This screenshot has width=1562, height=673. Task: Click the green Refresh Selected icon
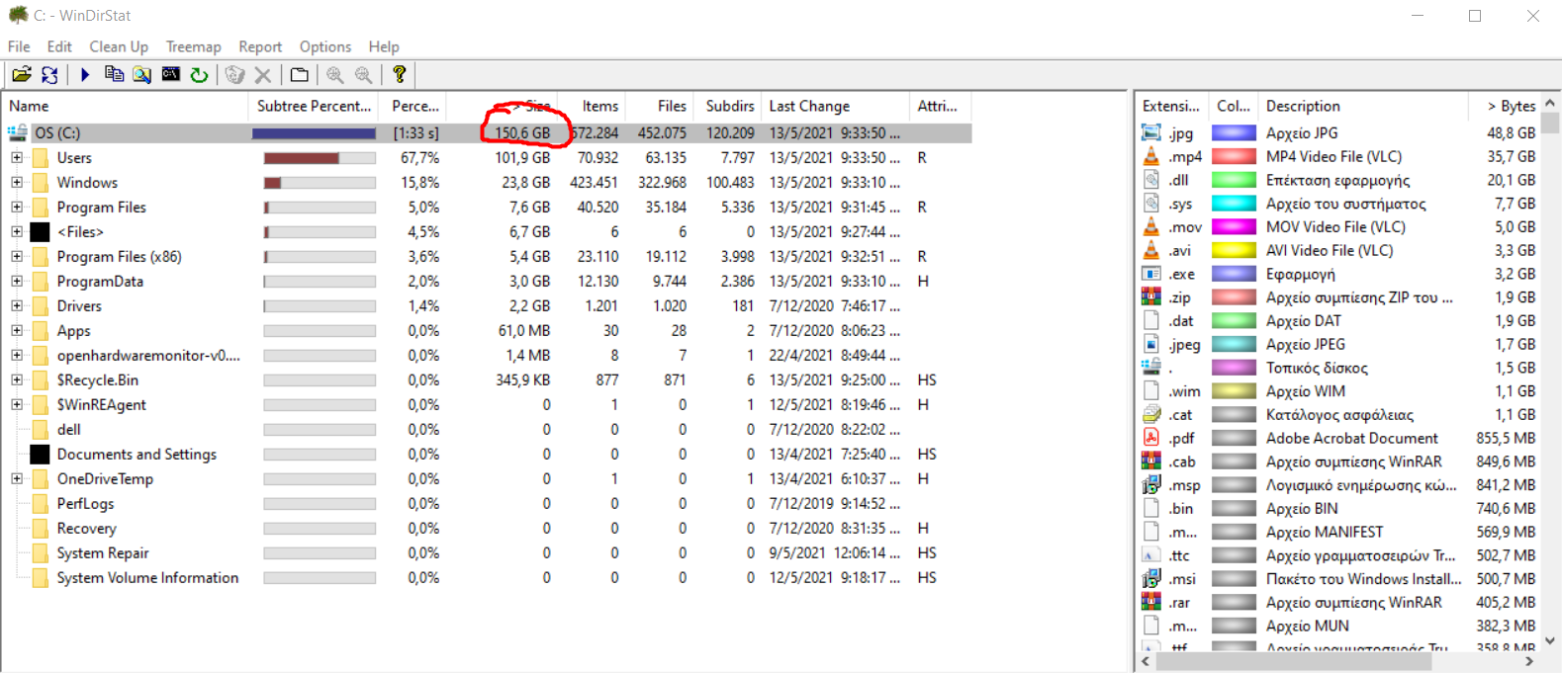click(199, 75)
